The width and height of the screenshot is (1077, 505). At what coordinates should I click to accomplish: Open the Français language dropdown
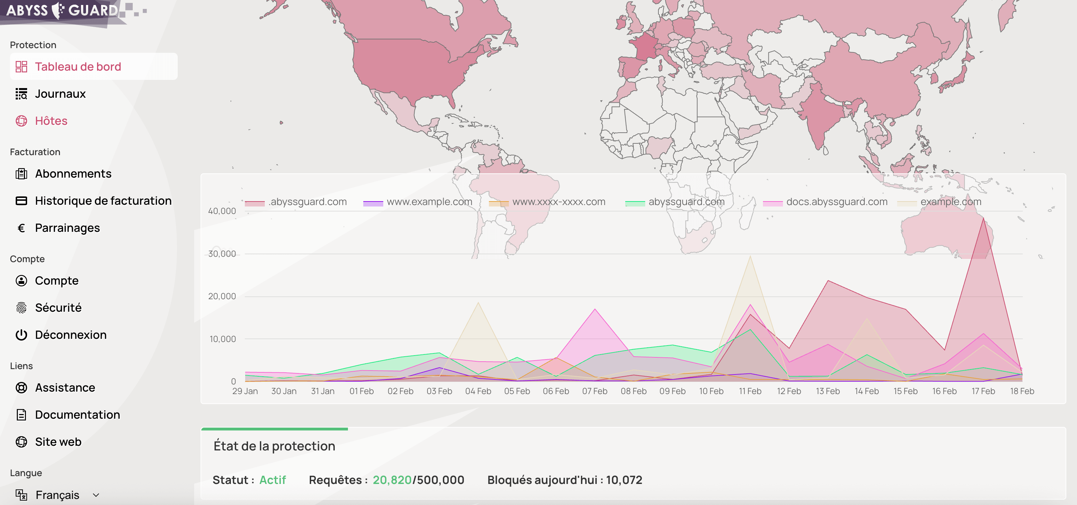(57, 495)
